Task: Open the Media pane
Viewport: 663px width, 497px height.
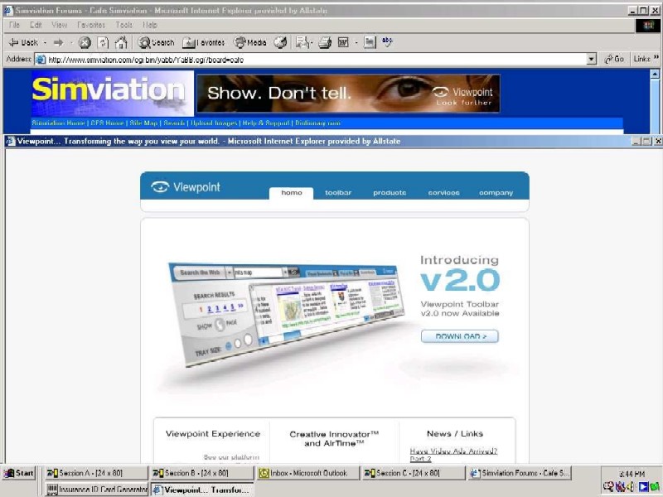Action: coord(250,42)
